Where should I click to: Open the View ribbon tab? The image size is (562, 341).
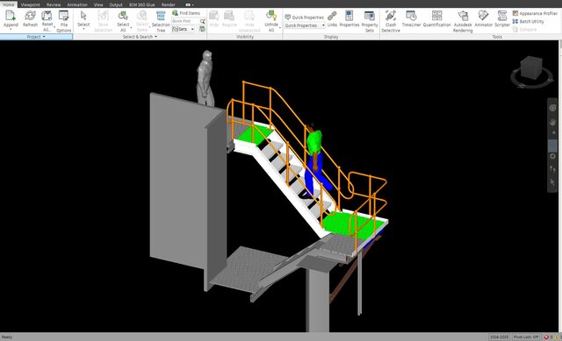coord(98,4)
